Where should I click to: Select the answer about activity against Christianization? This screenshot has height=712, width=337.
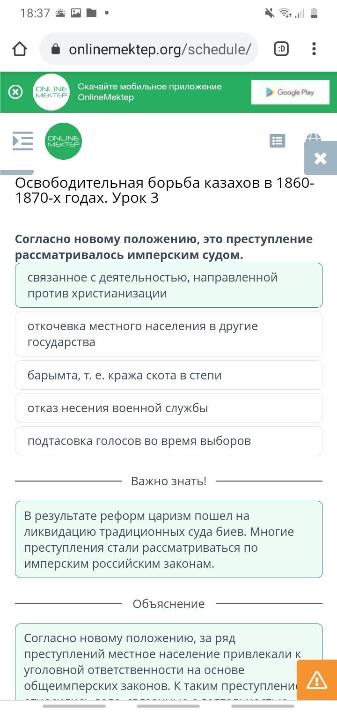[169, 285]
